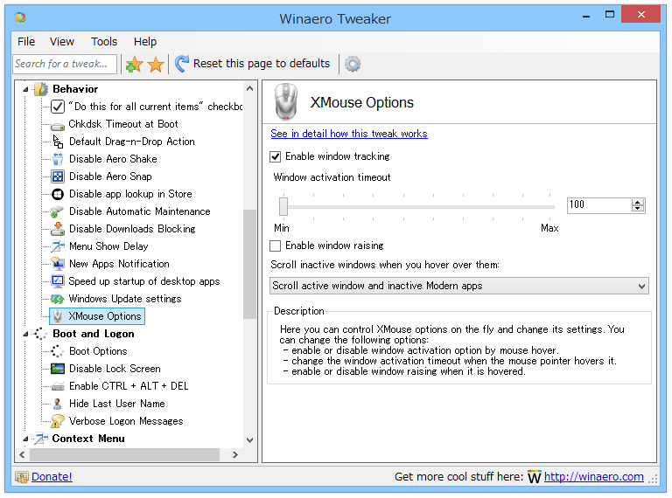Click the Context Menu category icon
Viewport: 672px width, 498px height.
click(x=41, y=439)
